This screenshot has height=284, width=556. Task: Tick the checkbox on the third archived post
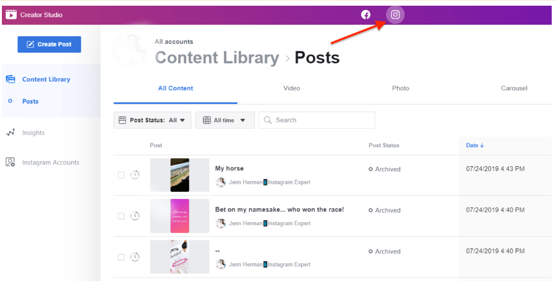pos(121,257)
